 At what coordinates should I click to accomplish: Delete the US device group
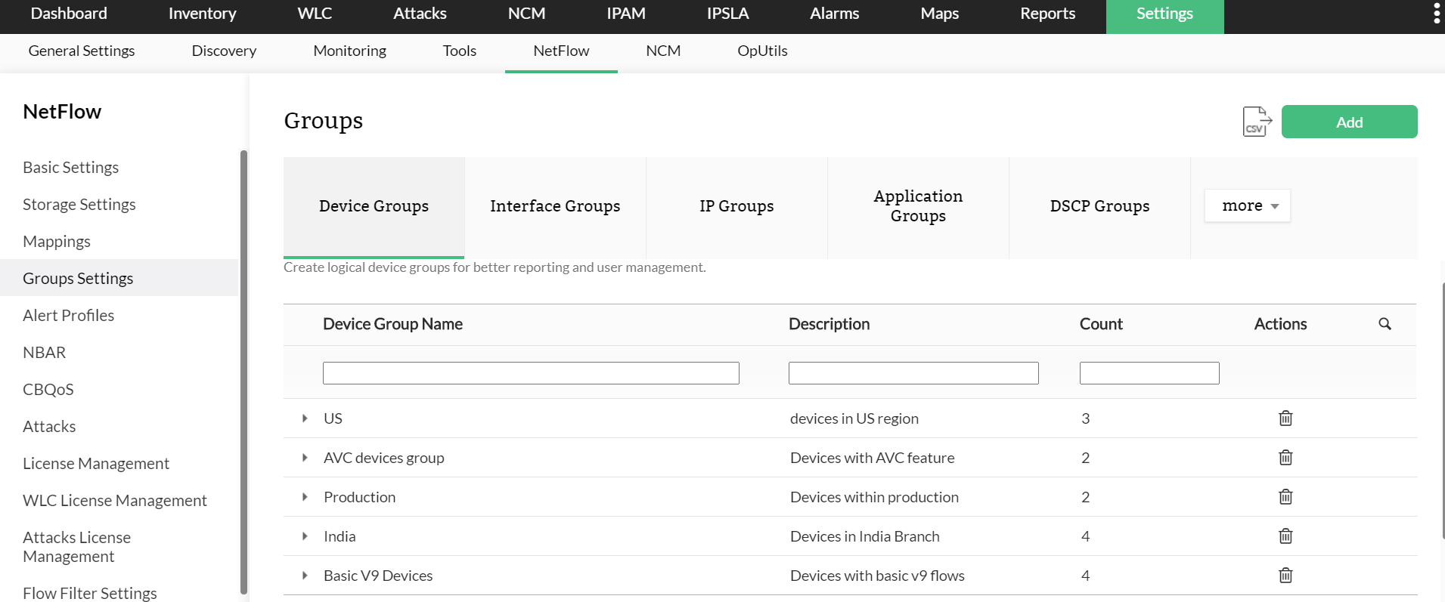(1285, 418)
